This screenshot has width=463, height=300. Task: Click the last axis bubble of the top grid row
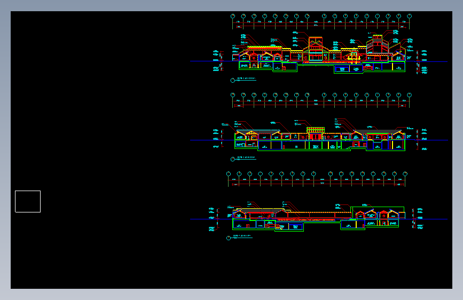coord(409,16)
